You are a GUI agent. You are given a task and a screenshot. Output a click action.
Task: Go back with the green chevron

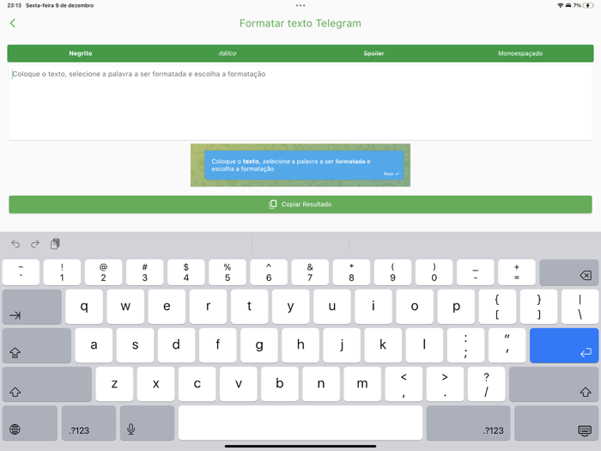pyautogui.click(x=13, y=23)
